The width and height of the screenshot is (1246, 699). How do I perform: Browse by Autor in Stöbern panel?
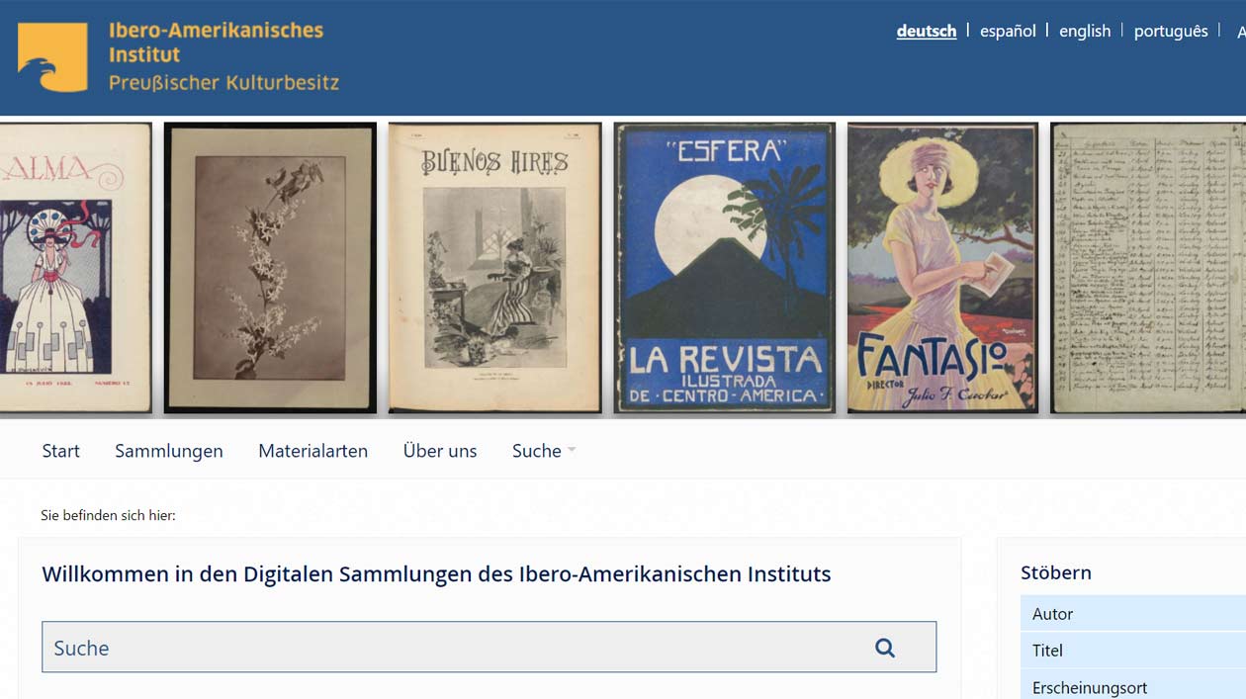pos(1133,614)
